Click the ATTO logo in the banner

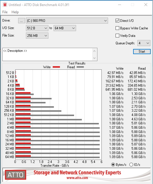[16, 175]
